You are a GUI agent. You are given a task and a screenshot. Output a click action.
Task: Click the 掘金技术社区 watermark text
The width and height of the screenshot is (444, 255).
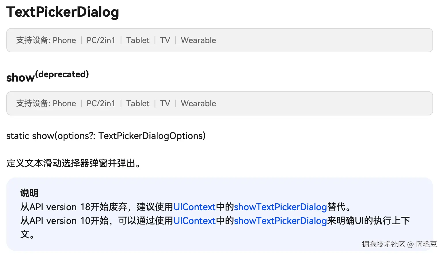pyautogui.click(x=383, y=244)
